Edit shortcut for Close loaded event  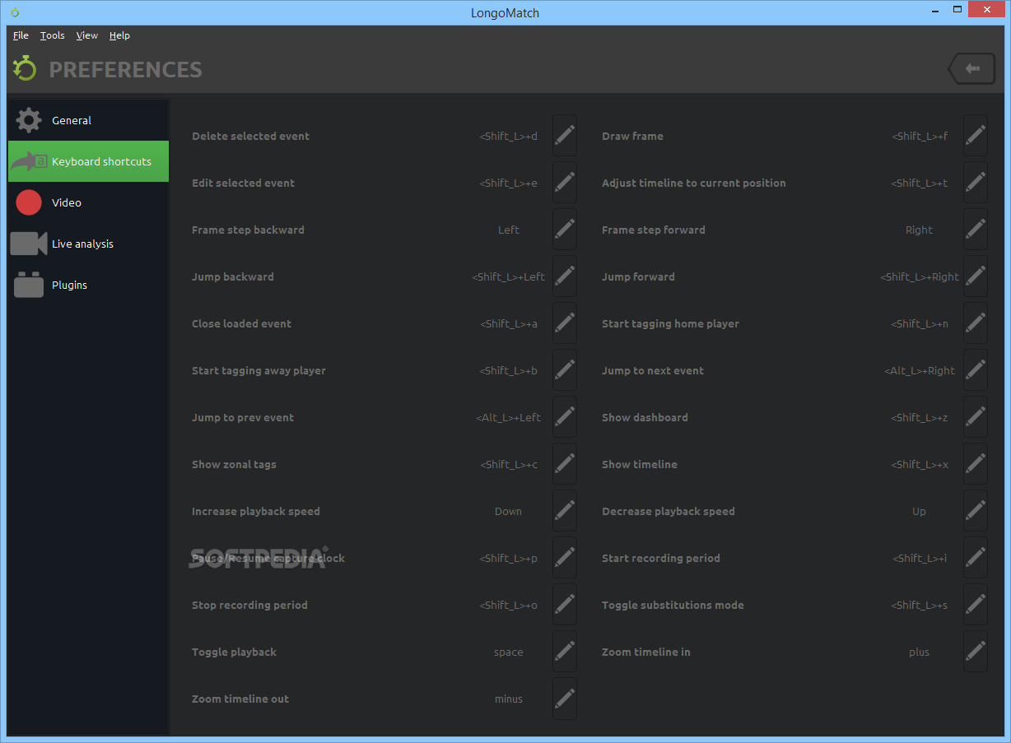coord(565,323)
